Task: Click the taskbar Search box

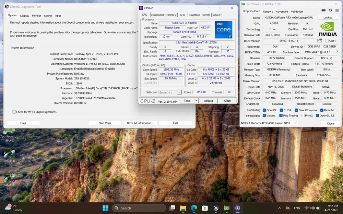Action: click(139, 208)
